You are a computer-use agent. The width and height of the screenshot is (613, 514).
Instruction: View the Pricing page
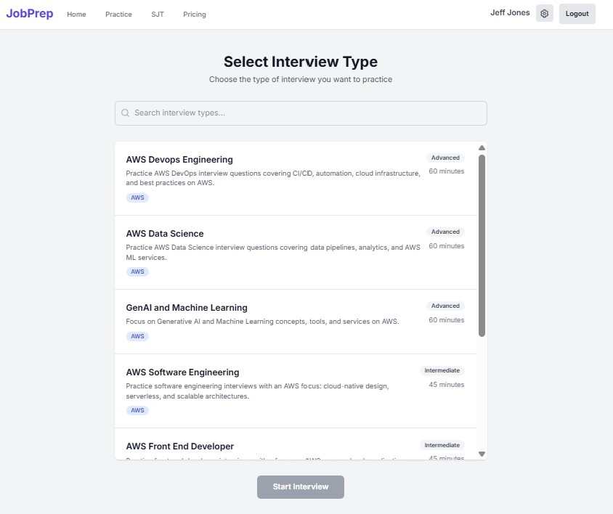pyautogui.click(x=195, y=15)
